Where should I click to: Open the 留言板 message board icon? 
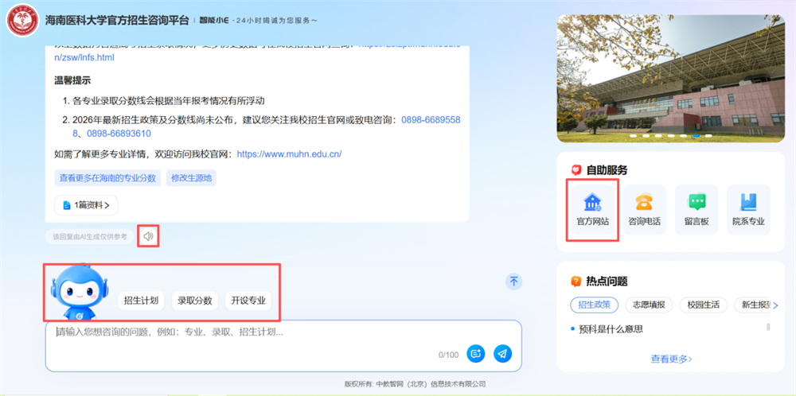tap(697, 209)
